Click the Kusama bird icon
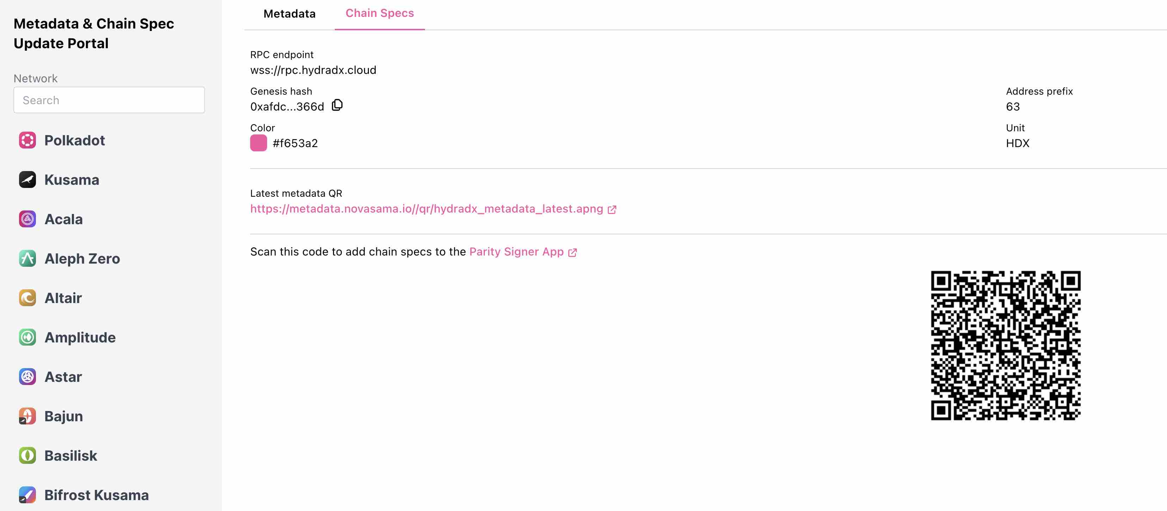 click(x=27, y=180)
